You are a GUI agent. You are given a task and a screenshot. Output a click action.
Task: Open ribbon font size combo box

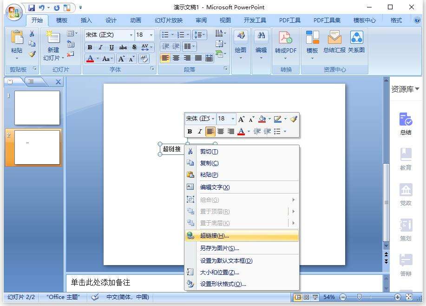click(x=144, y=35)
